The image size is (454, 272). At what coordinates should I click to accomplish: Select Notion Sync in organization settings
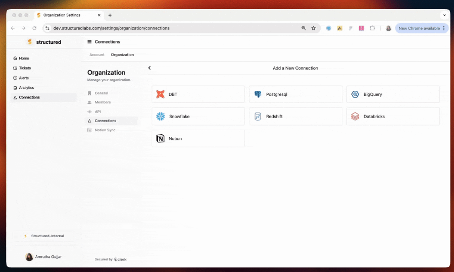coord(112,130)
